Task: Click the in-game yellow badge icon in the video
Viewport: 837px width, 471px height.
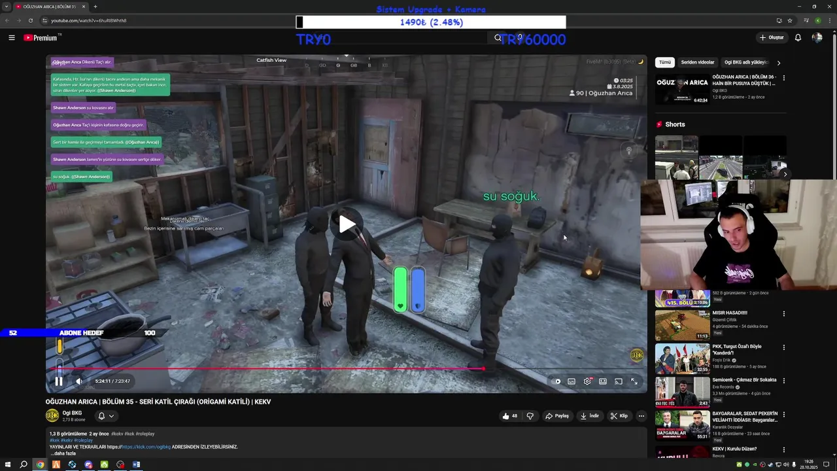Action: tap(636, 355)
